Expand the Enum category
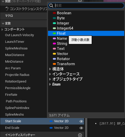This screenshot has height=137, width=125. pos(50,84)
